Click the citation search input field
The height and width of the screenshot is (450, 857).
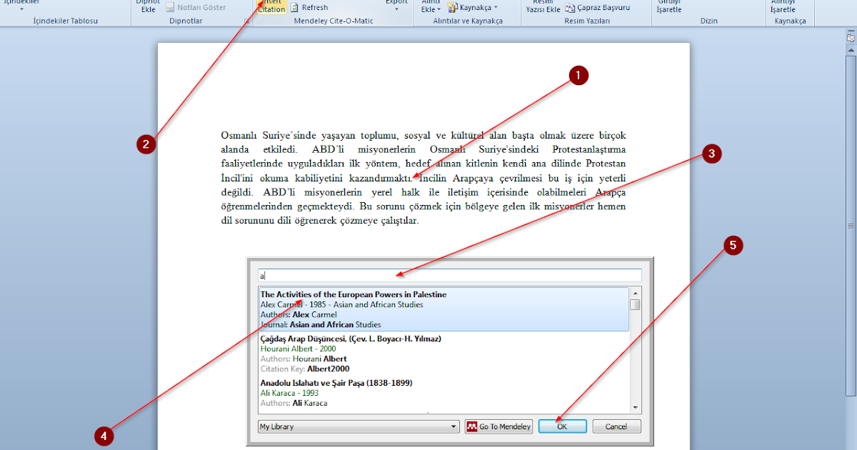(450, 275)
